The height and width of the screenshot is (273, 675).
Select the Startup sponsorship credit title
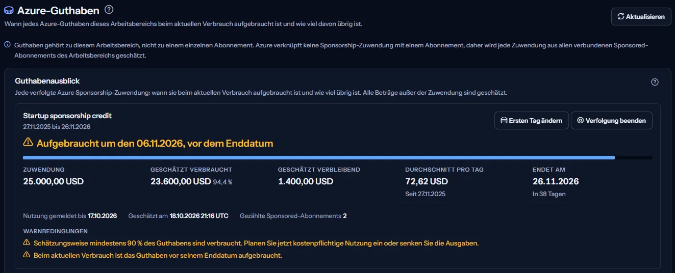67,116
